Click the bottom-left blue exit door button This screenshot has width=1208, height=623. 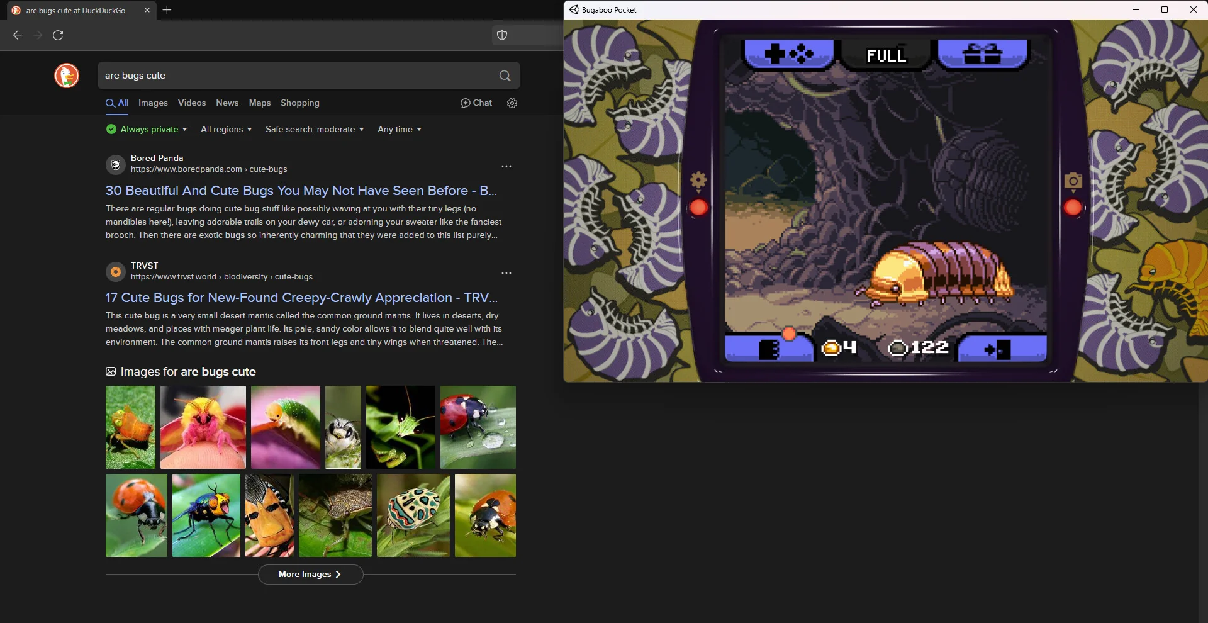coord(768,349)
